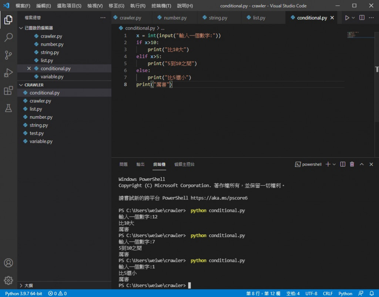Collapse the open editors section
Viewport: 379px width, 297px height.
(x=21, y=28)
